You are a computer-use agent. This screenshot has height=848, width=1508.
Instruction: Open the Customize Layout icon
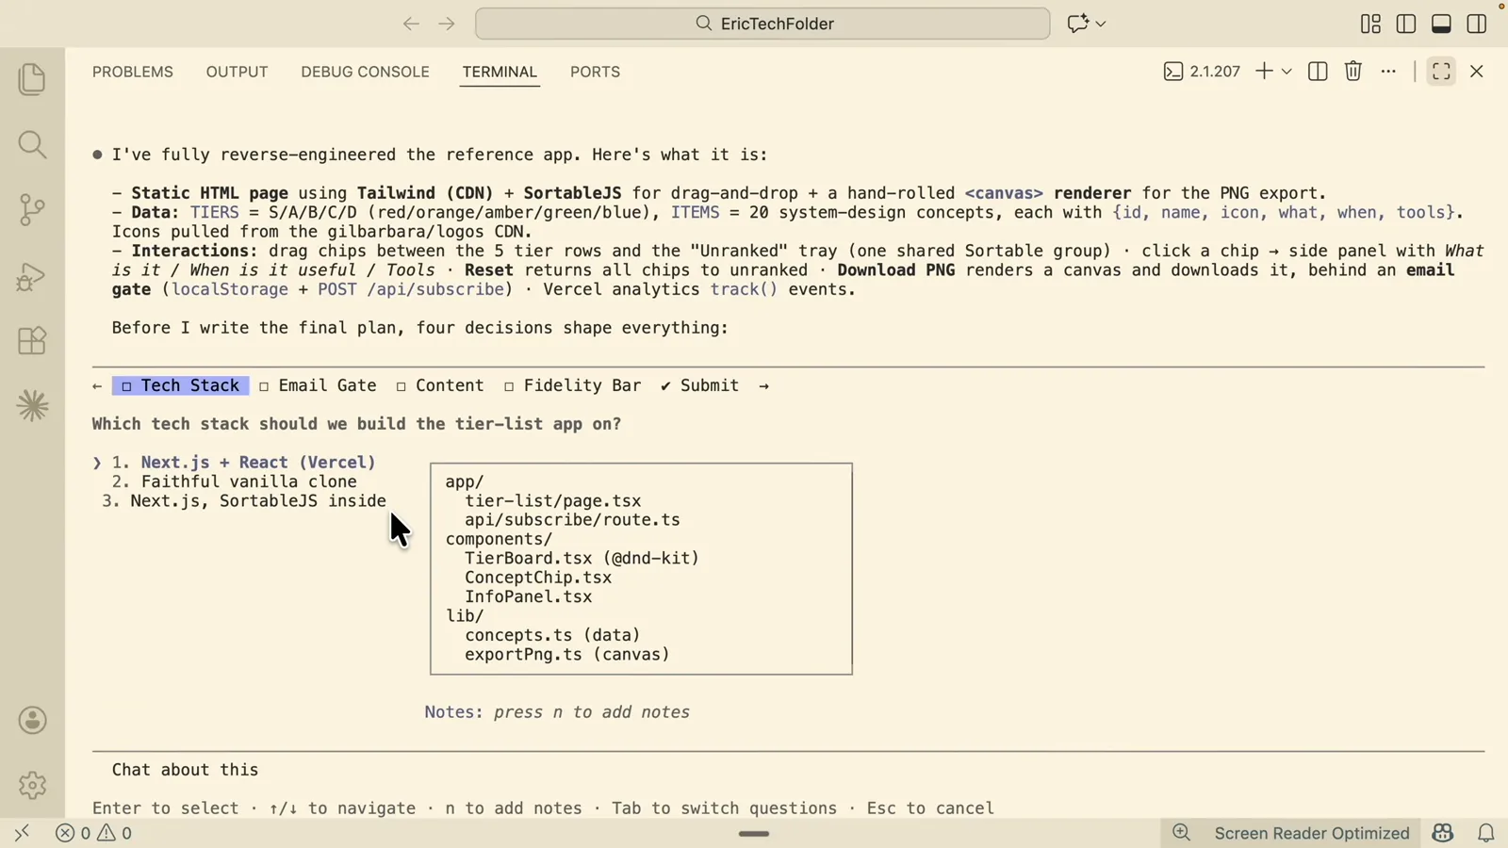[1370, 24]
